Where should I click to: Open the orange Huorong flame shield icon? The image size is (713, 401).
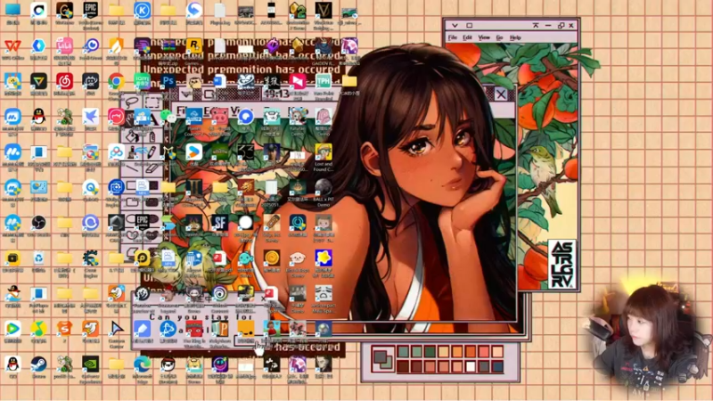[117, 46]
